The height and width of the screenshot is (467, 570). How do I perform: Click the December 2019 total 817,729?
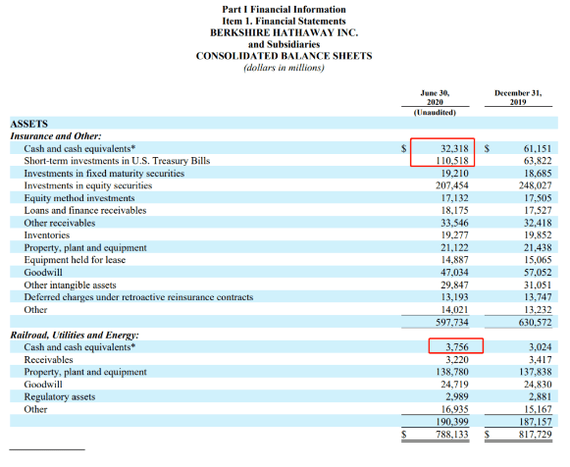pos(535,435)
